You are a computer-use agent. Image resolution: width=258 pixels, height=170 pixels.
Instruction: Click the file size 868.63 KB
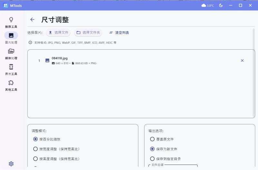click(81, 63)
